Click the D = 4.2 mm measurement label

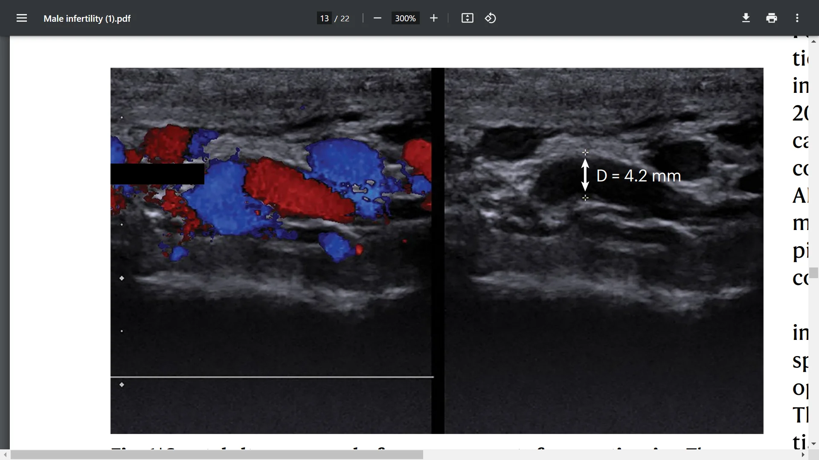coord(639,176)
